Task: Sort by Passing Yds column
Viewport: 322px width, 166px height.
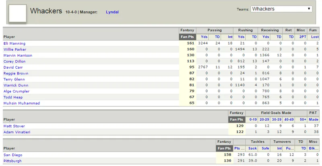Action: (204, 37)
